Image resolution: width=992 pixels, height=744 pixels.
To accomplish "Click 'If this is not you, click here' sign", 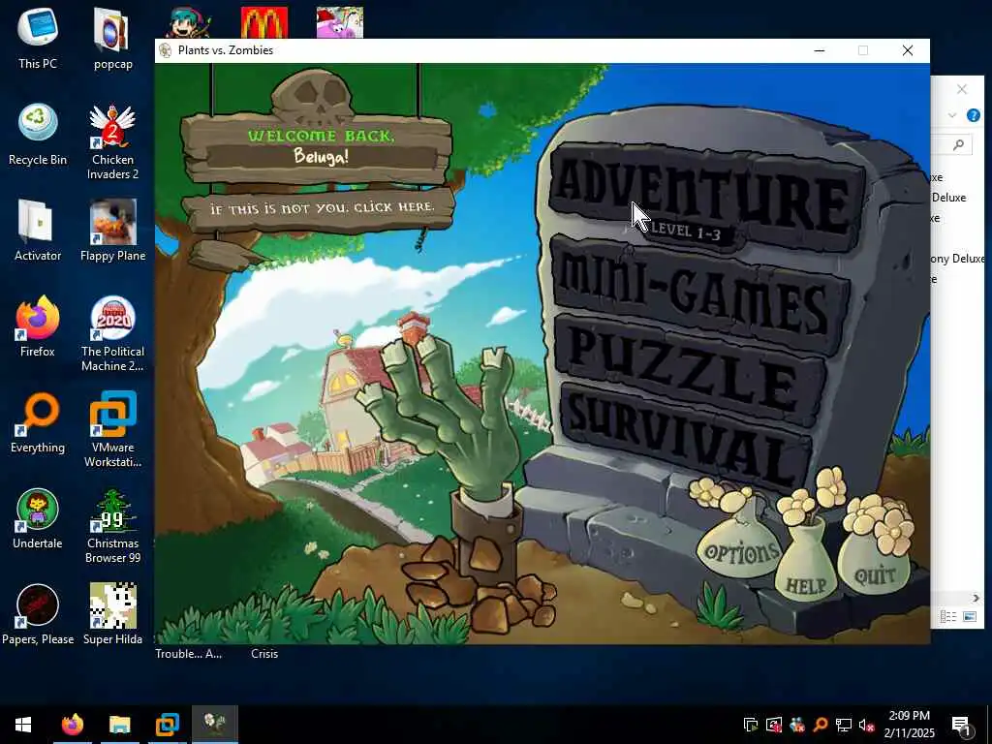I will (x=322, y=207).
